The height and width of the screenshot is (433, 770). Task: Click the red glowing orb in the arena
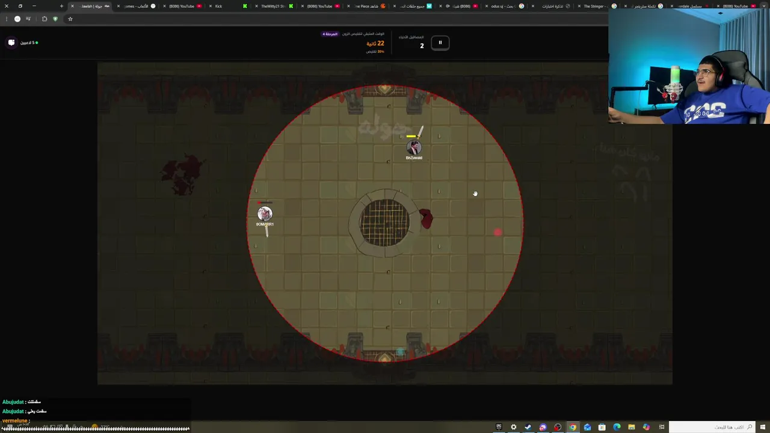pyautogui.click(x=497, y=232)
